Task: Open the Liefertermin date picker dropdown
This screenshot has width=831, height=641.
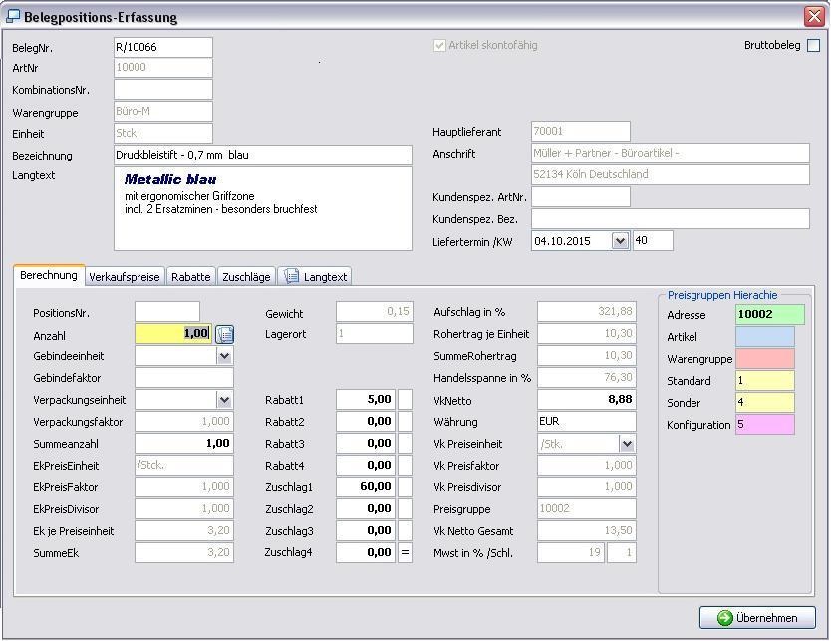Action: 620,241
